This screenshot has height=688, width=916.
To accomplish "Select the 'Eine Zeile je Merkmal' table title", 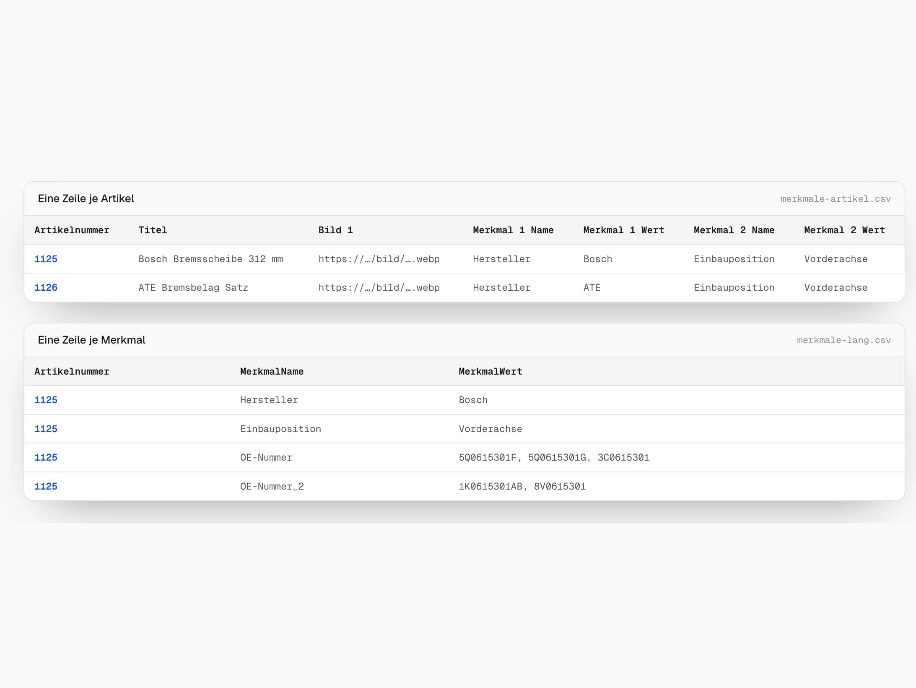I will (x=91, y=340).
